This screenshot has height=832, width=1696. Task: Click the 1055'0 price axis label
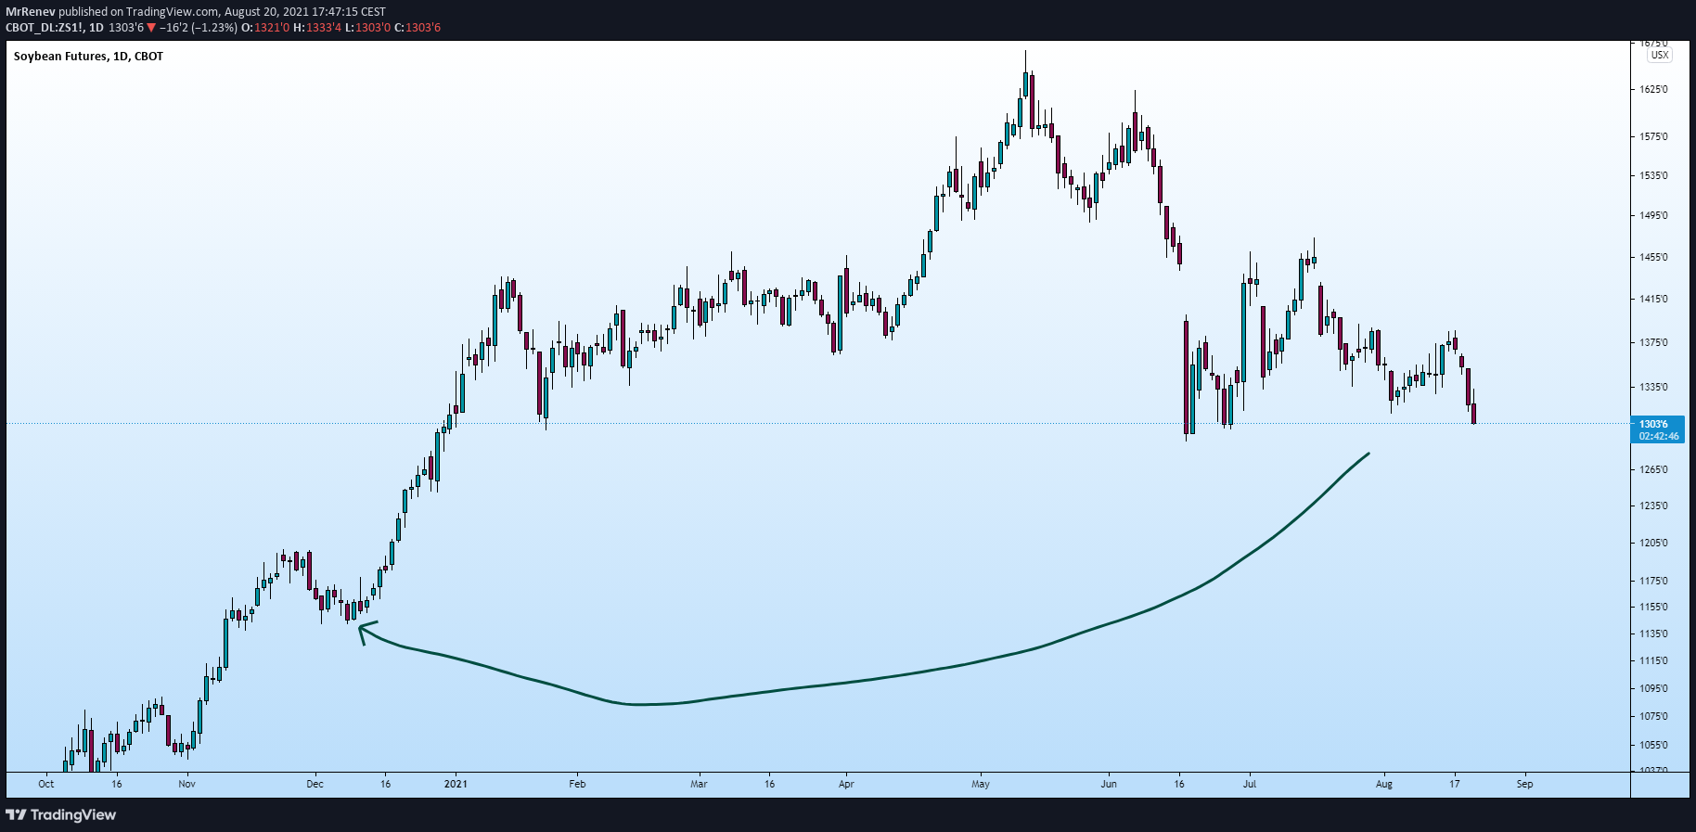[x=1653, y=746]
